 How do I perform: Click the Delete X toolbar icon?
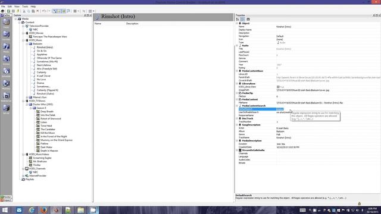point(38,11)
